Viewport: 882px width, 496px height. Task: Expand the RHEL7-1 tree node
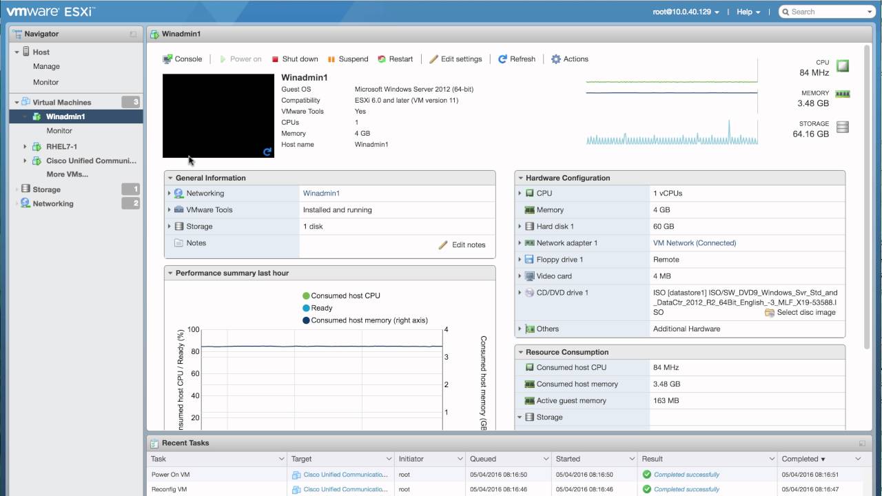[x=25, y=147]
